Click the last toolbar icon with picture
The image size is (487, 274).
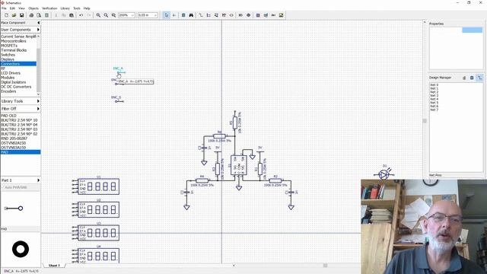(x=281, y=15)
